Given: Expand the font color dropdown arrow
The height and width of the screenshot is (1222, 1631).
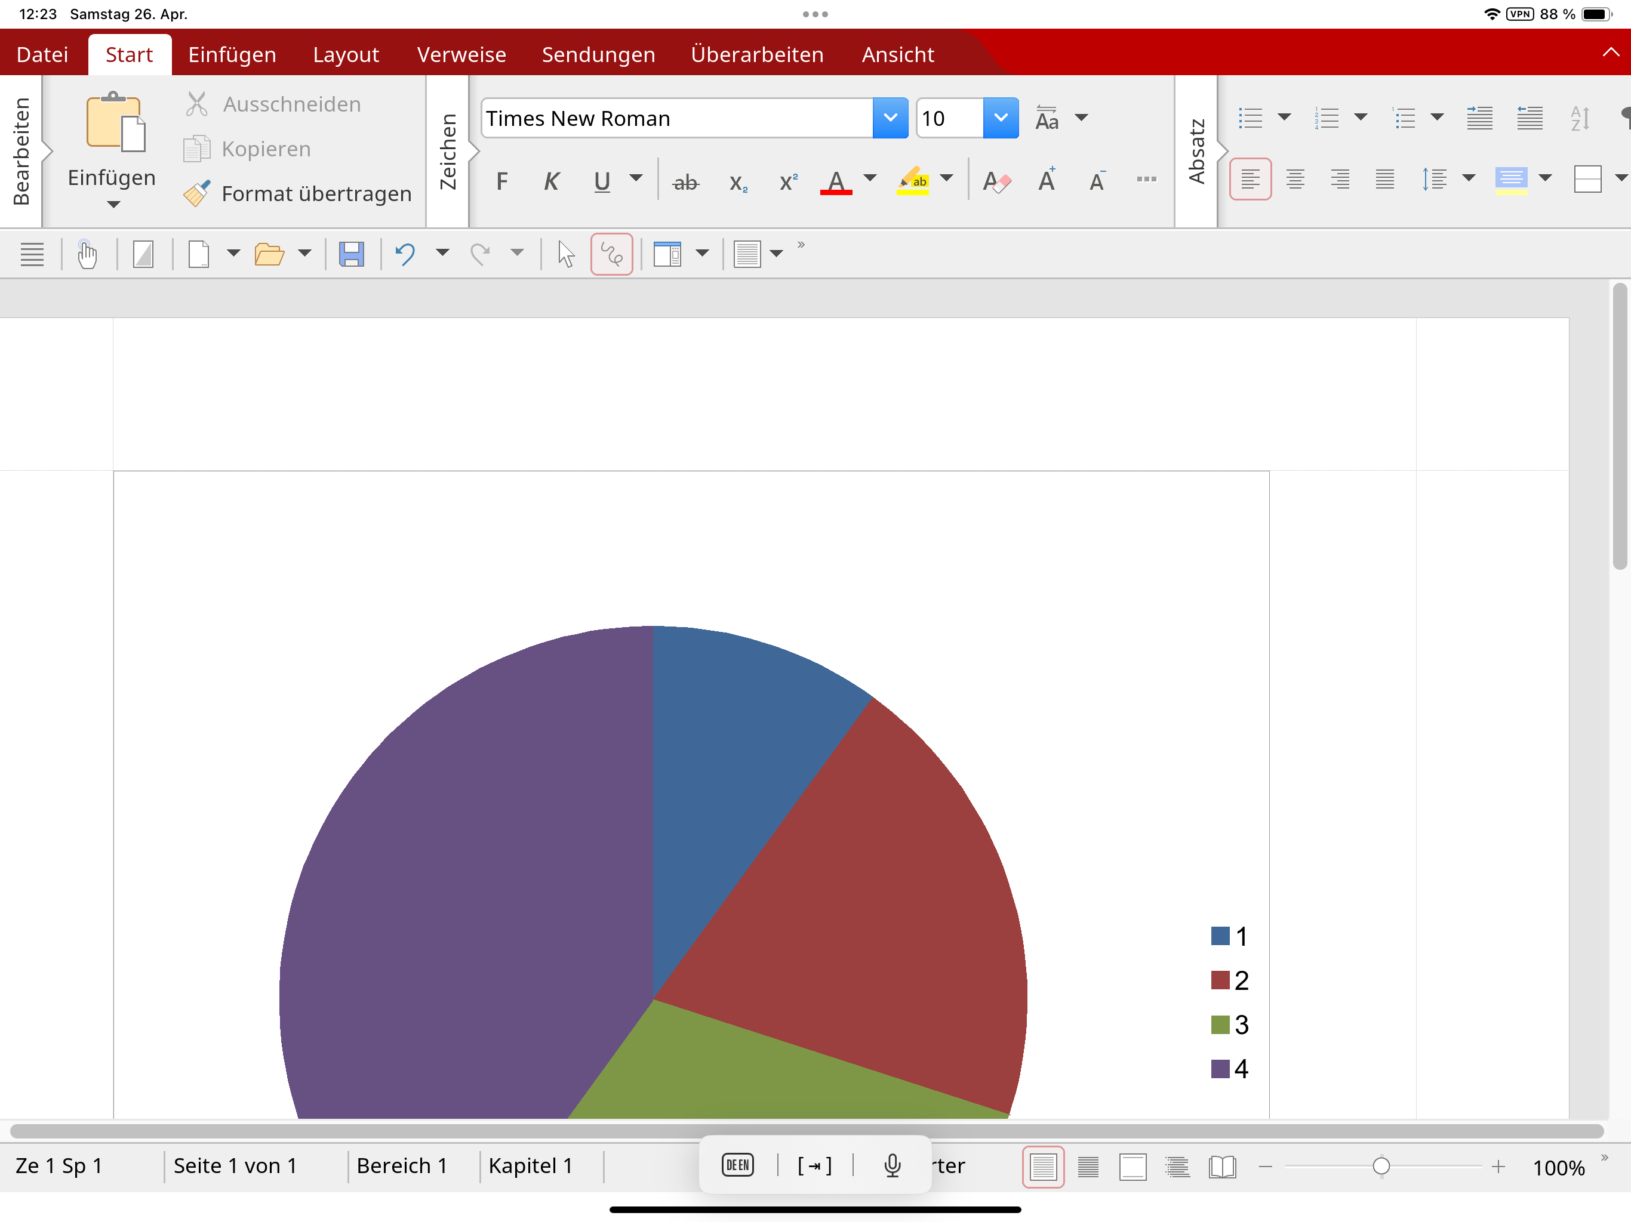Looking at the screenshot, I should [869, 178].
